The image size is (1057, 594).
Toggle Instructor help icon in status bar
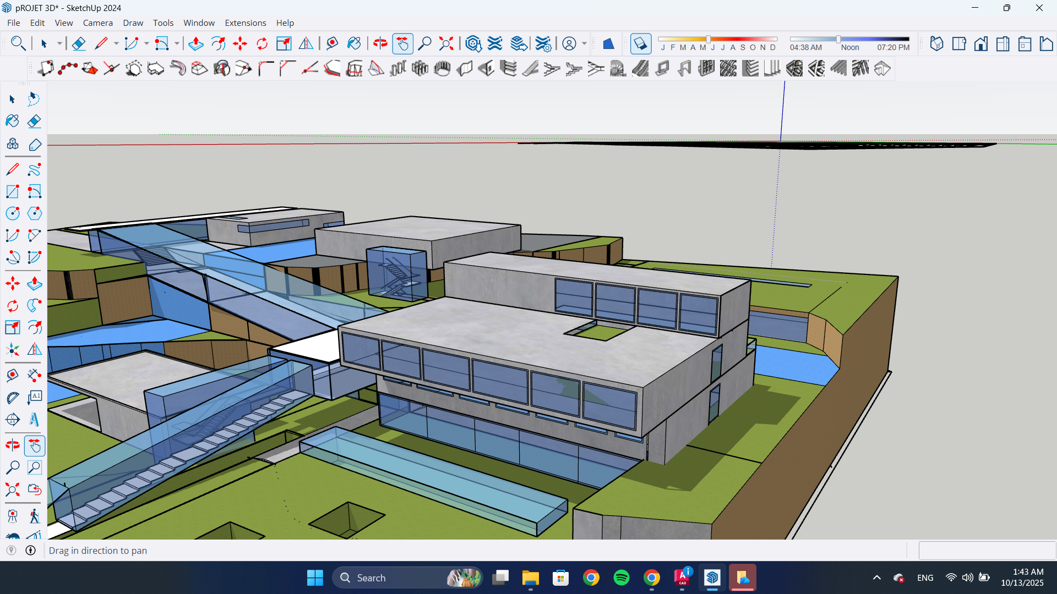click(x=31, y=551)
